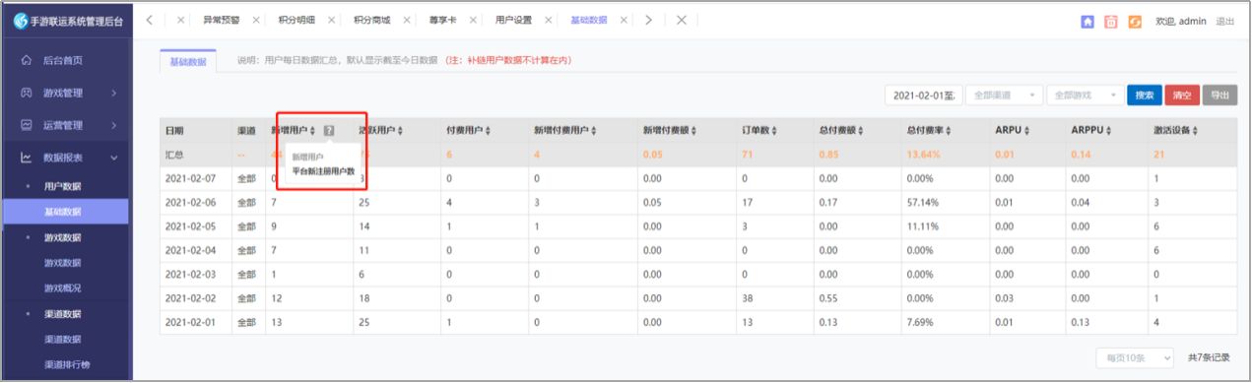
Task: Click the gamepad icon beside 游戏管理
Action: coord(26,93)
